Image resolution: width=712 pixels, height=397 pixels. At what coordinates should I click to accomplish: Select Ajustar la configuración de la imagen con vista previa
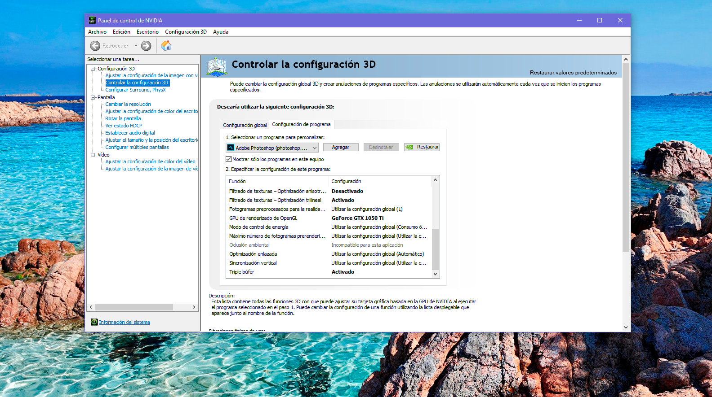151,75
